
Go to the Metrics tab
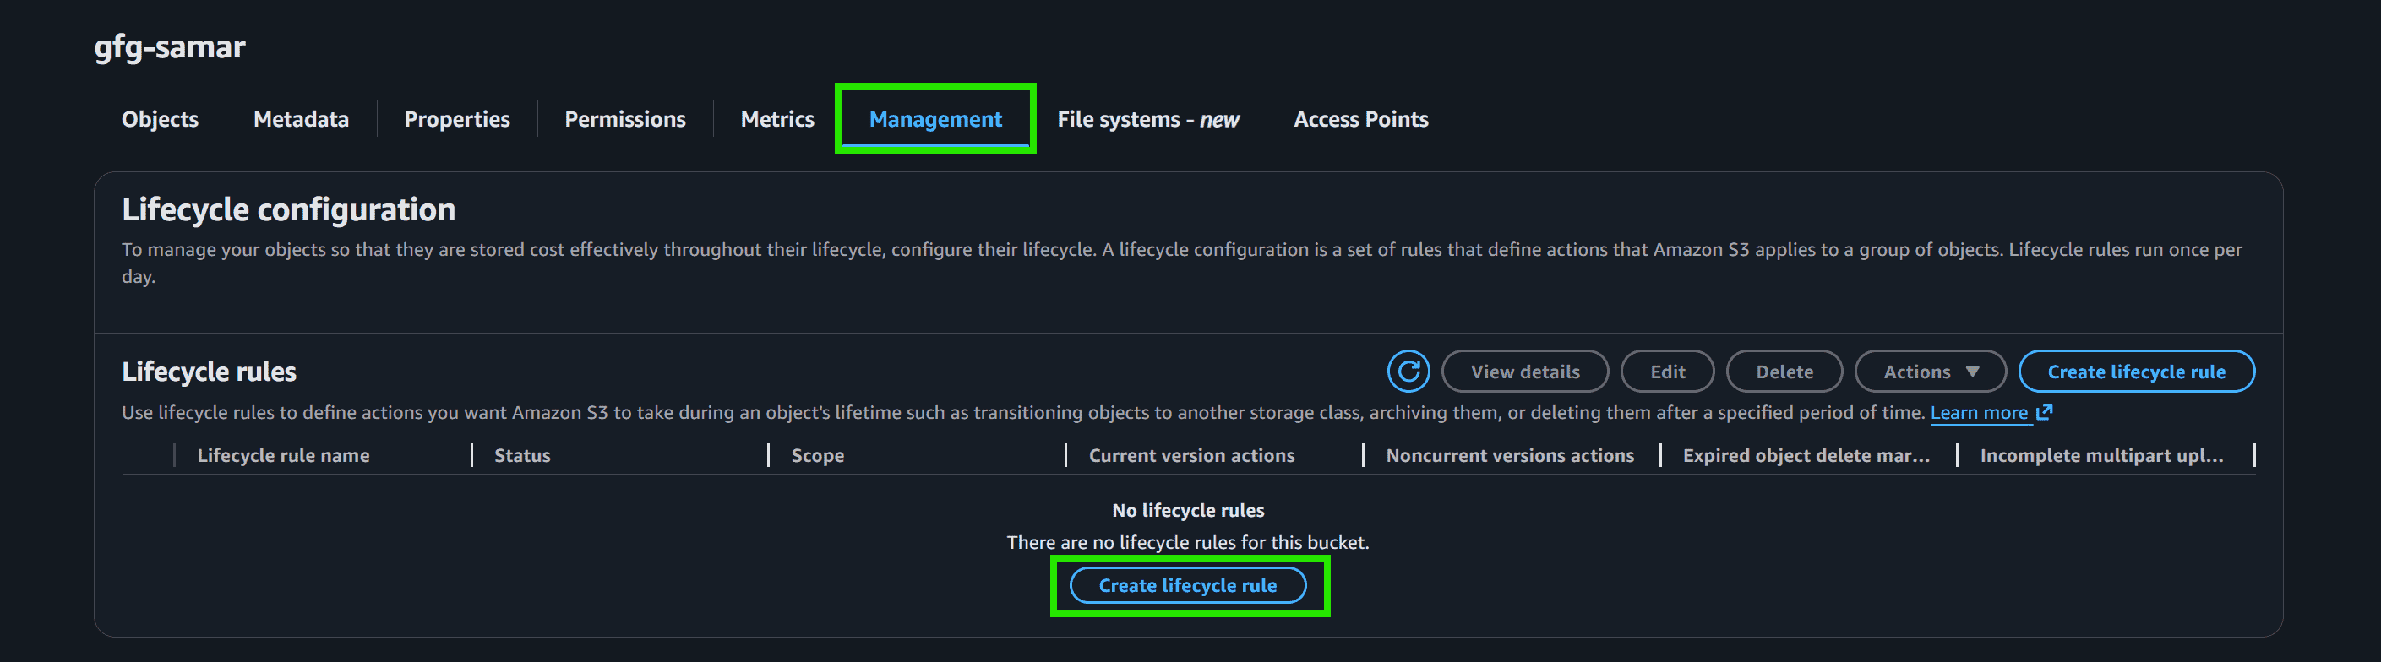(x=777, y=119)
